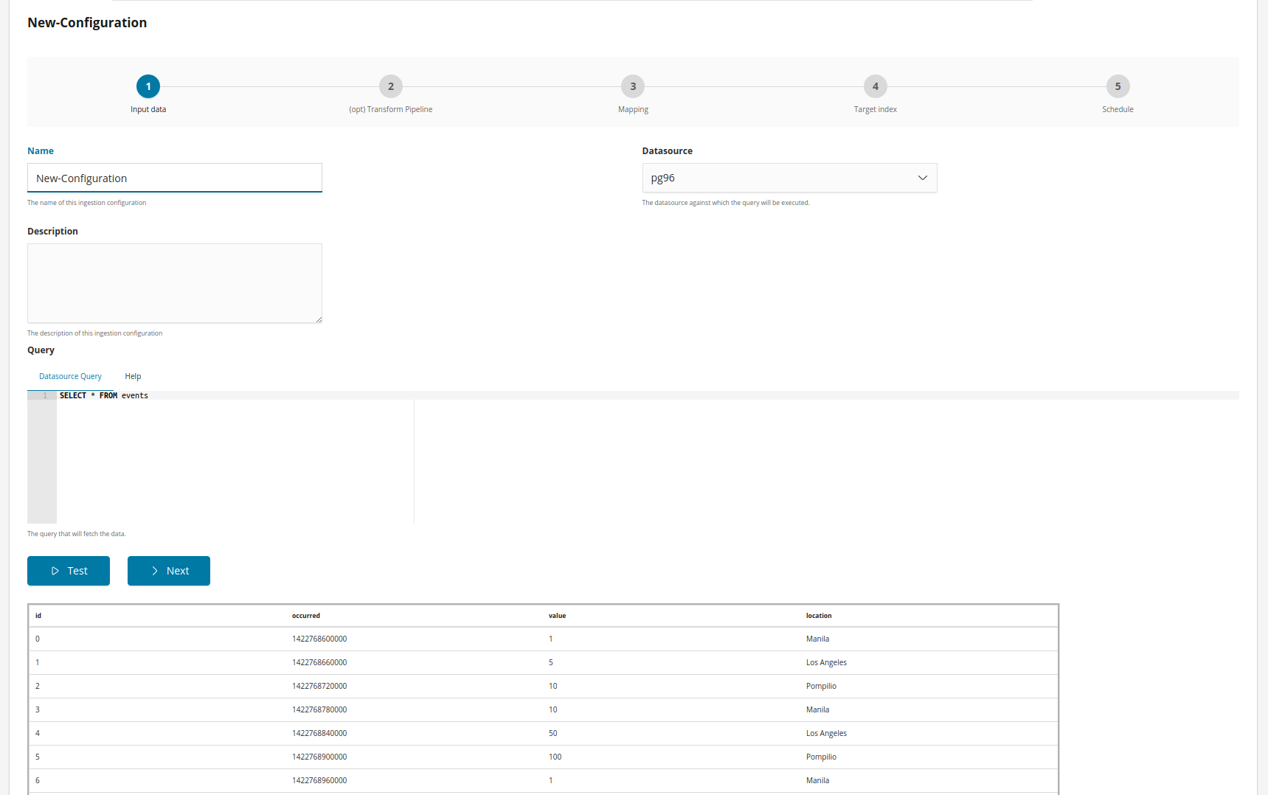Switch to the Datasource Query tab
Viewport: 1268px width, 795px height.
[70, 376]
